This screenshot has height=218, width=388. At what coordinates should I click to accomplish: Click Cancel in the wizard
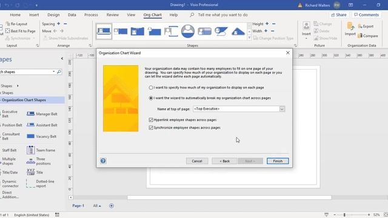197,161
